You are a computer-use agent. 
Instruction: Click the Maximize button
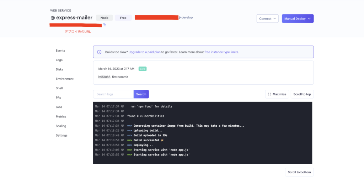click(277, 94)
